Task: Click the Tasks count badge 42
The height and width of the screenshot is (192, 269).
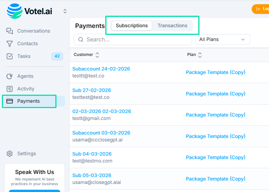Action: (57, 56)
